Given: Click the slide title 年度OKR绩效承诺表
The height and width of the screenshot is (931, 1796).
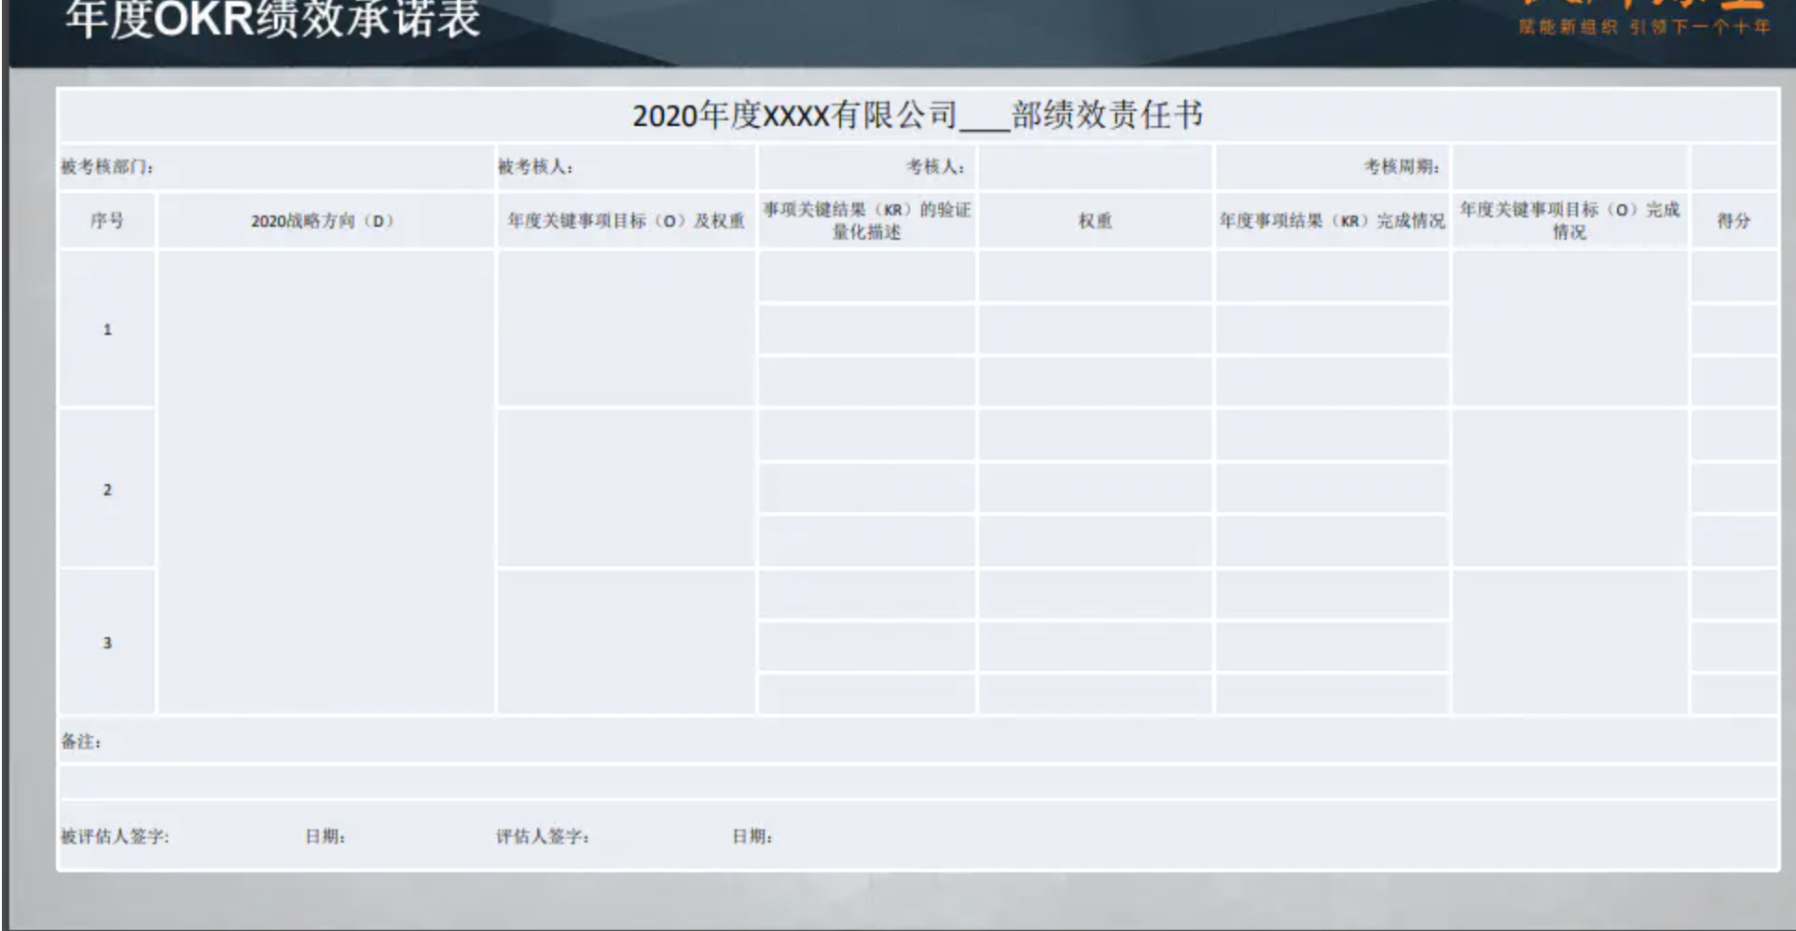Looking at the screenshot, I should click(272, 19).
